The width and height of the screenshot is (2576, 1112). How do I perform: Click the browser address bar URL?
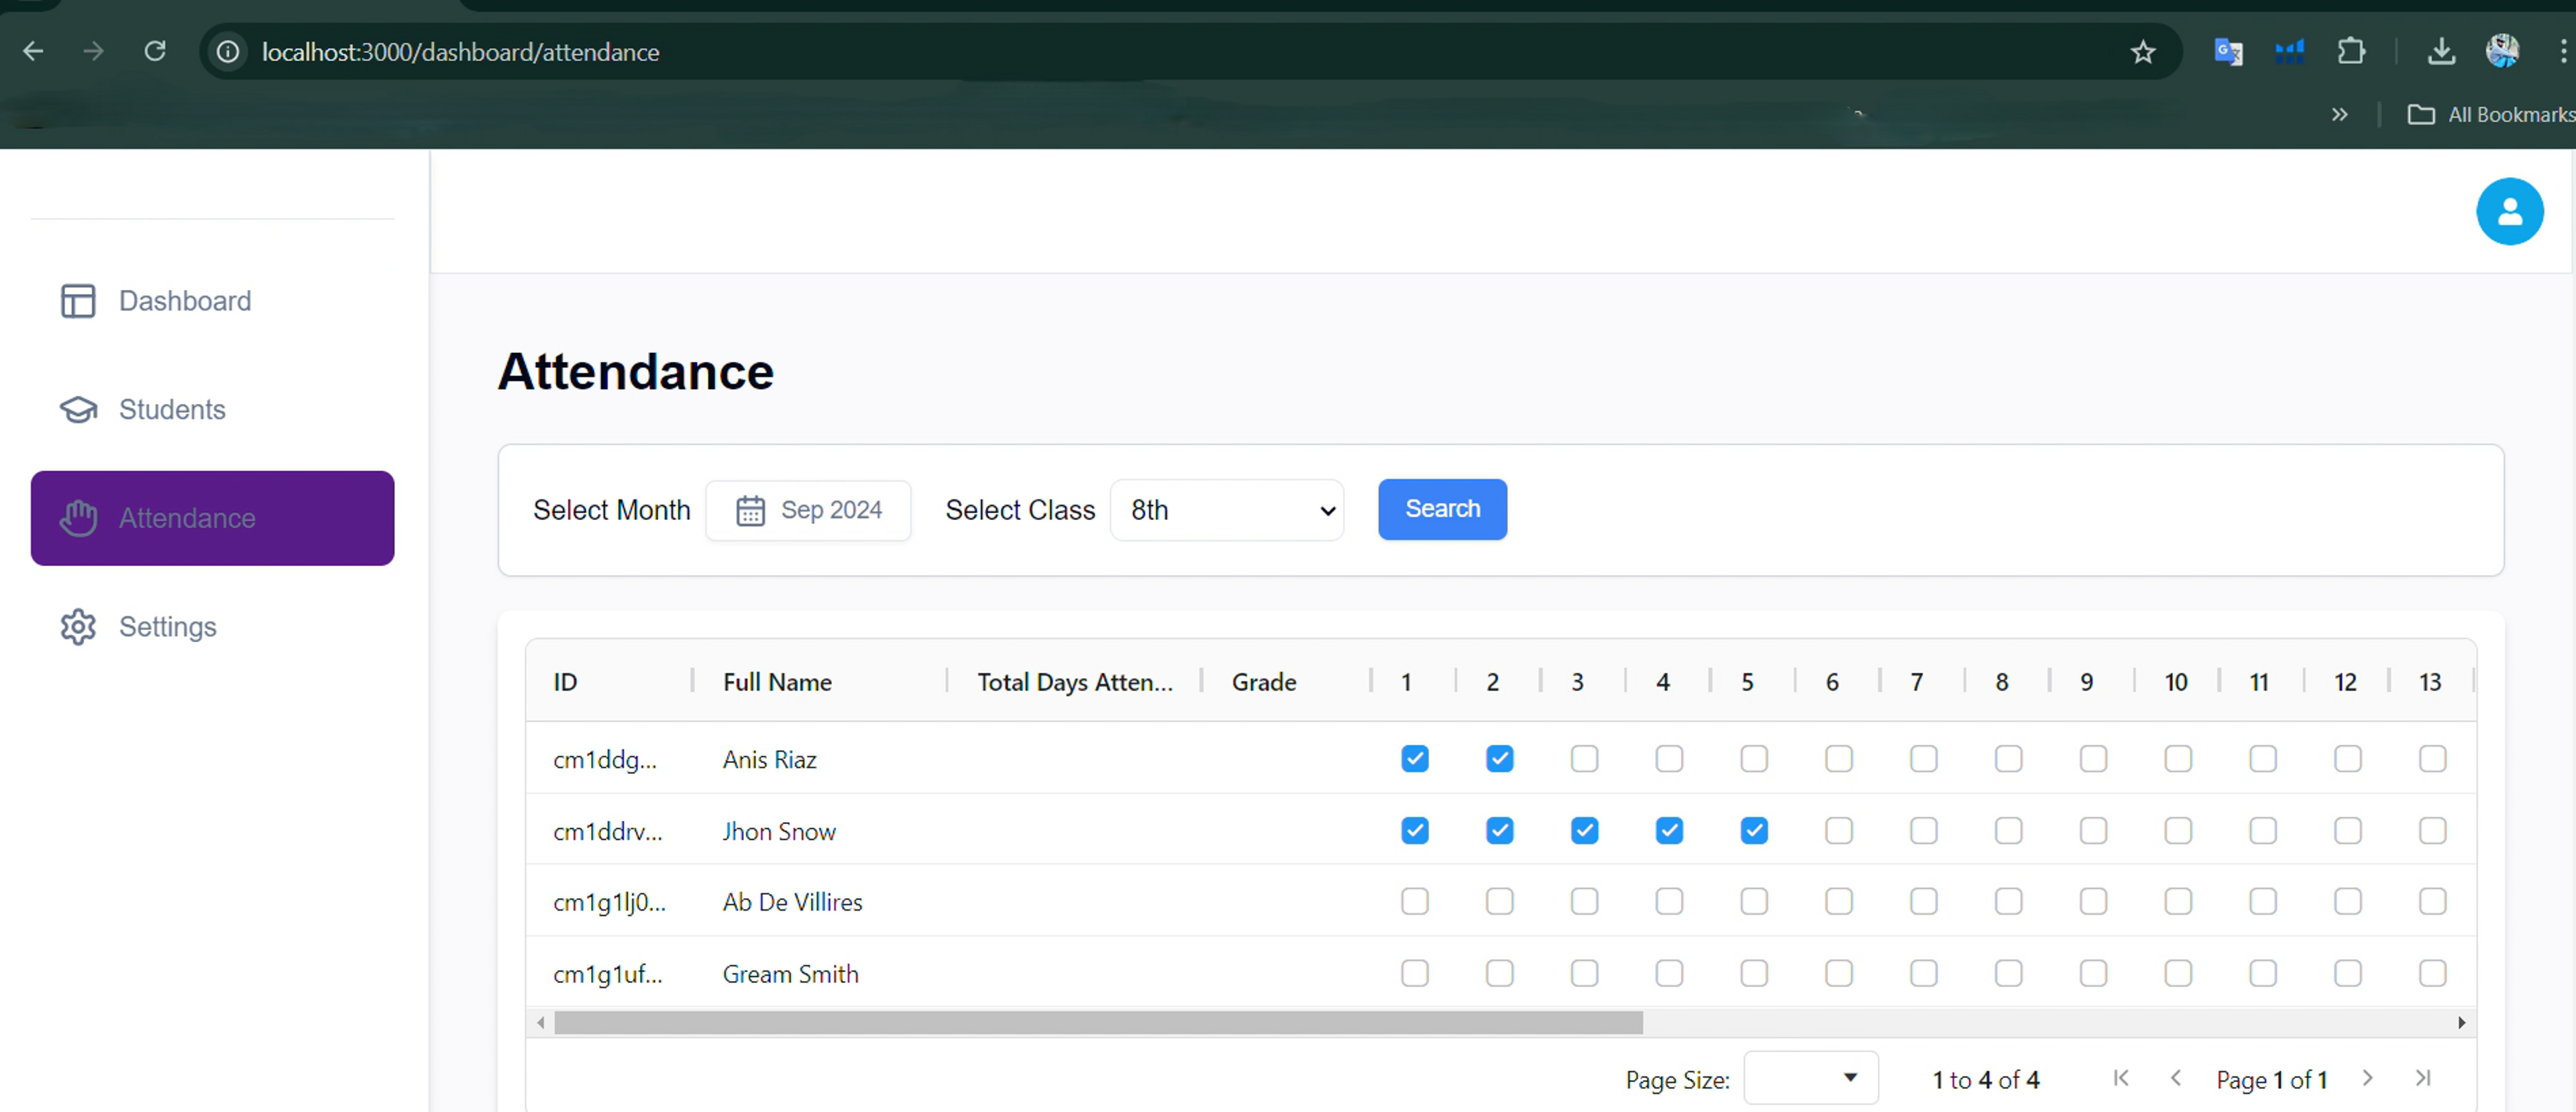point(460,52)
